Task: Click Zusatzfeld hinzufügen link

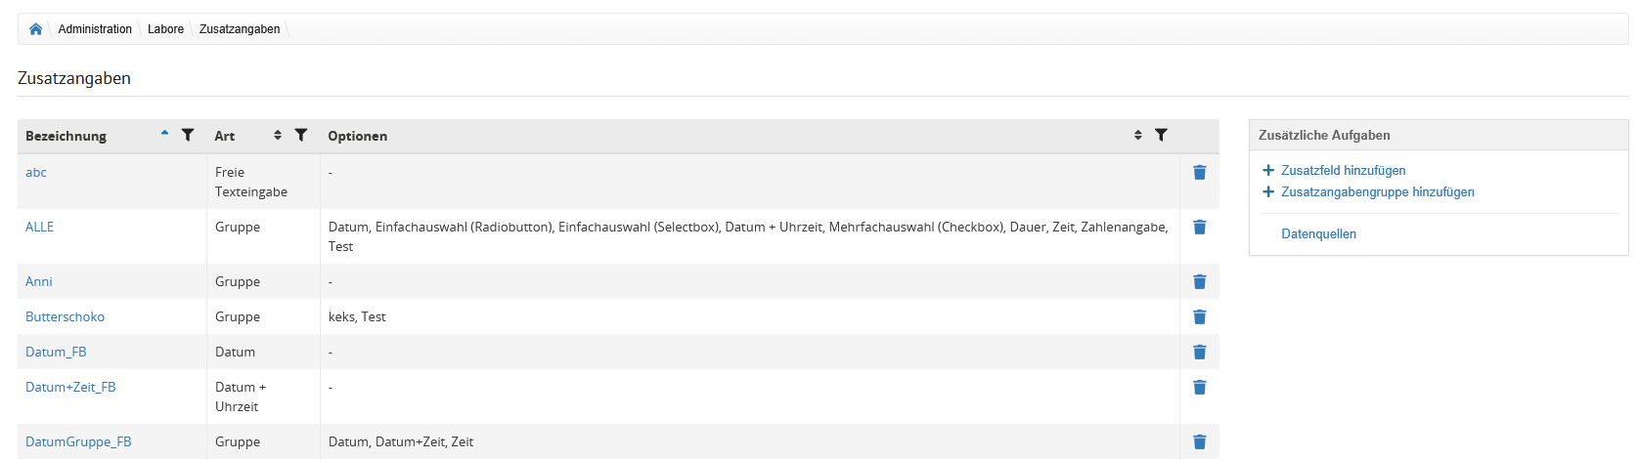Action: pos(1343,171)
